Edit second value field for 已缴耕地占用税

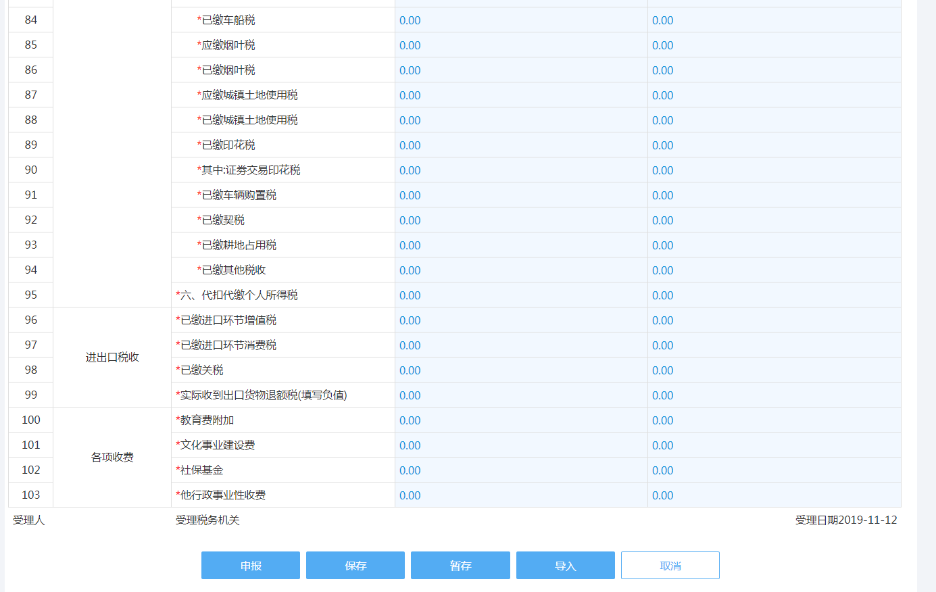774,245
